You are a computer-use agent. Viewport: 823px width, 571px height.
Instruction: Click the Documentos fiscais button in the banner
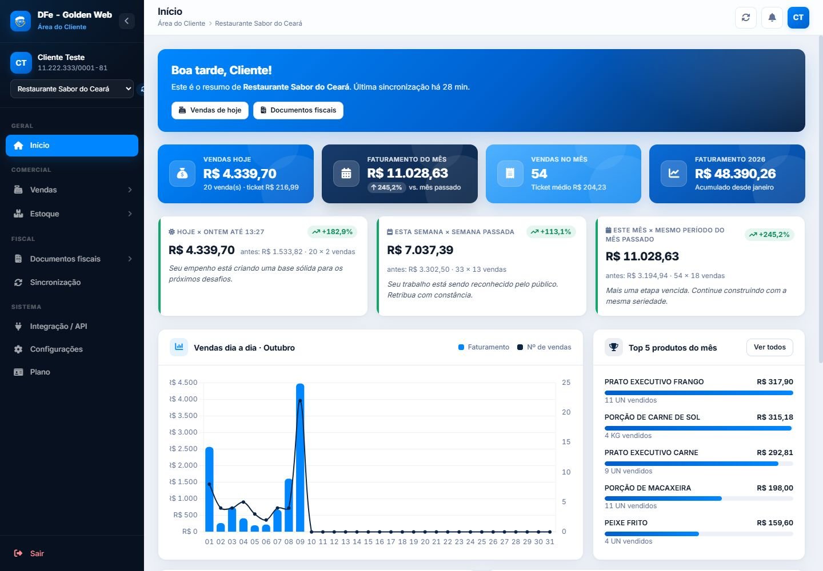pos(298,110)
